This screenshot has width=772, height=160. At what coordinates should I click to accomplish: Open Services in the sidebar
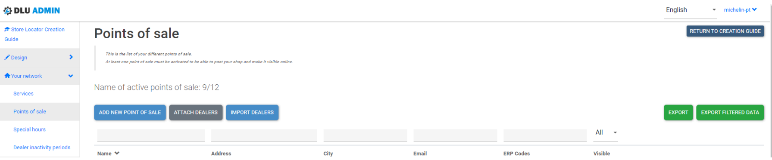pyautogui.click(x=23, y=93)
